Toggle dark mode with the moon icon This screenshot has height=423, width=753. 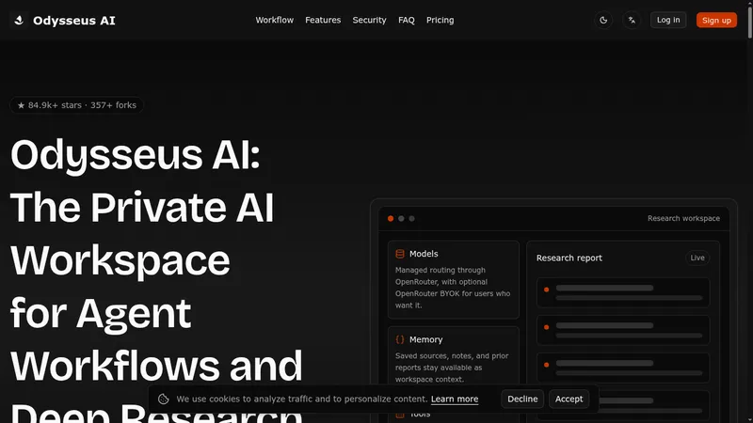(x=603, y=20)
